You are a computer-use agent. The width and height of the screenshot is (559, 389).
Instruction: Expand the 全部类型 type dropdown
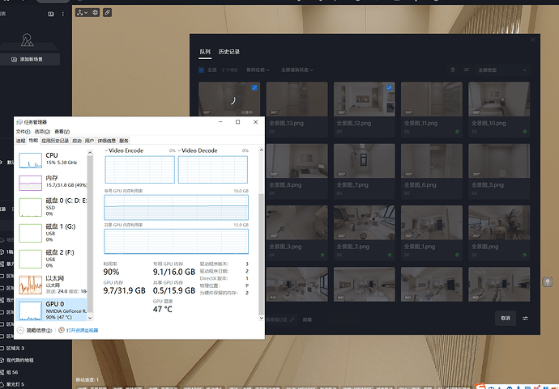(501, 70)
